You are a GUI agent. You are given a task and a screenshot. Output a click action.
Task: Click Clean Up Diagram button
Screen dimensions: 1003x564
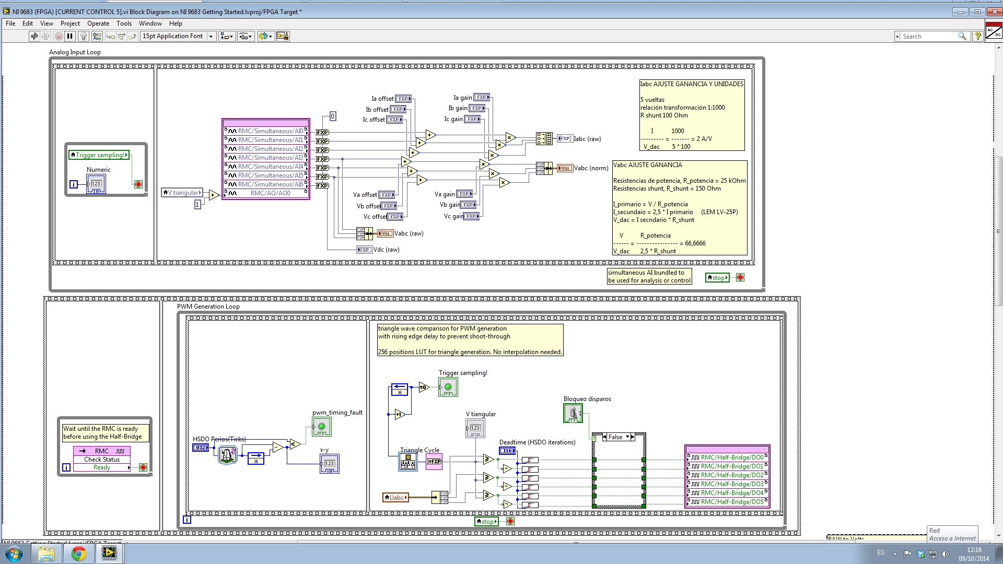pyautogui.click(x=283, y=36)
